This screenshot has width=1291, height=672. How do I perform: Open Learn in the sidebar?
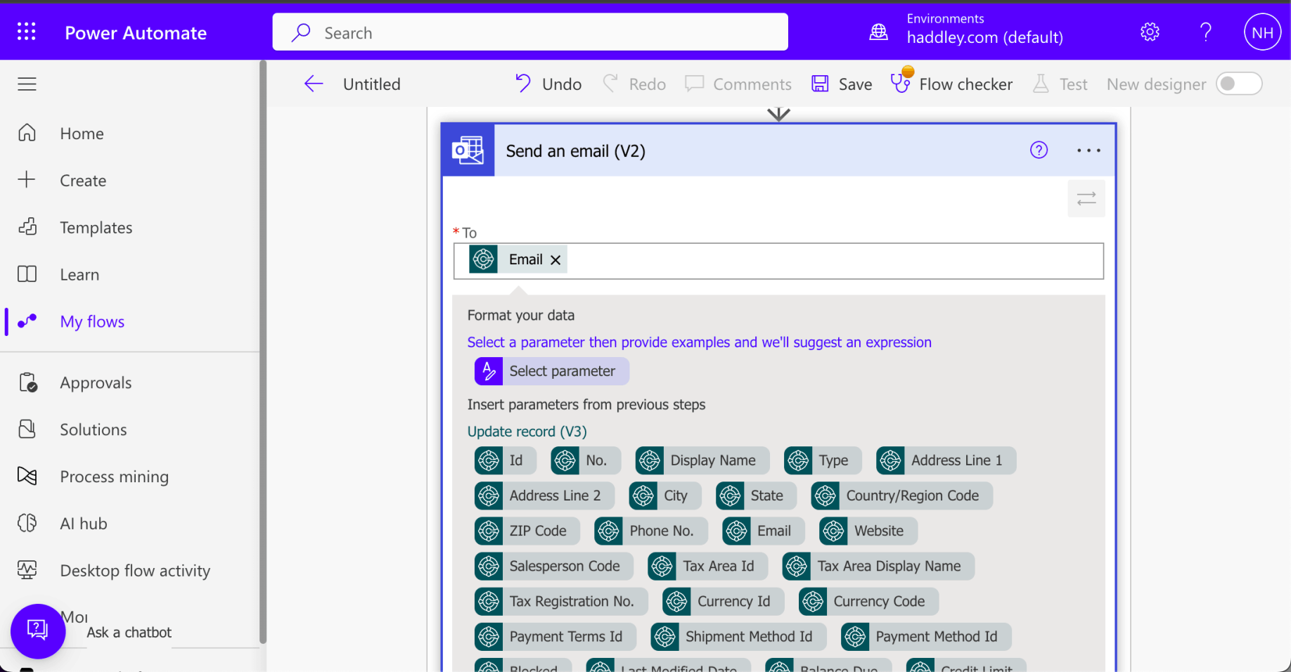click(x=79, y=275)
